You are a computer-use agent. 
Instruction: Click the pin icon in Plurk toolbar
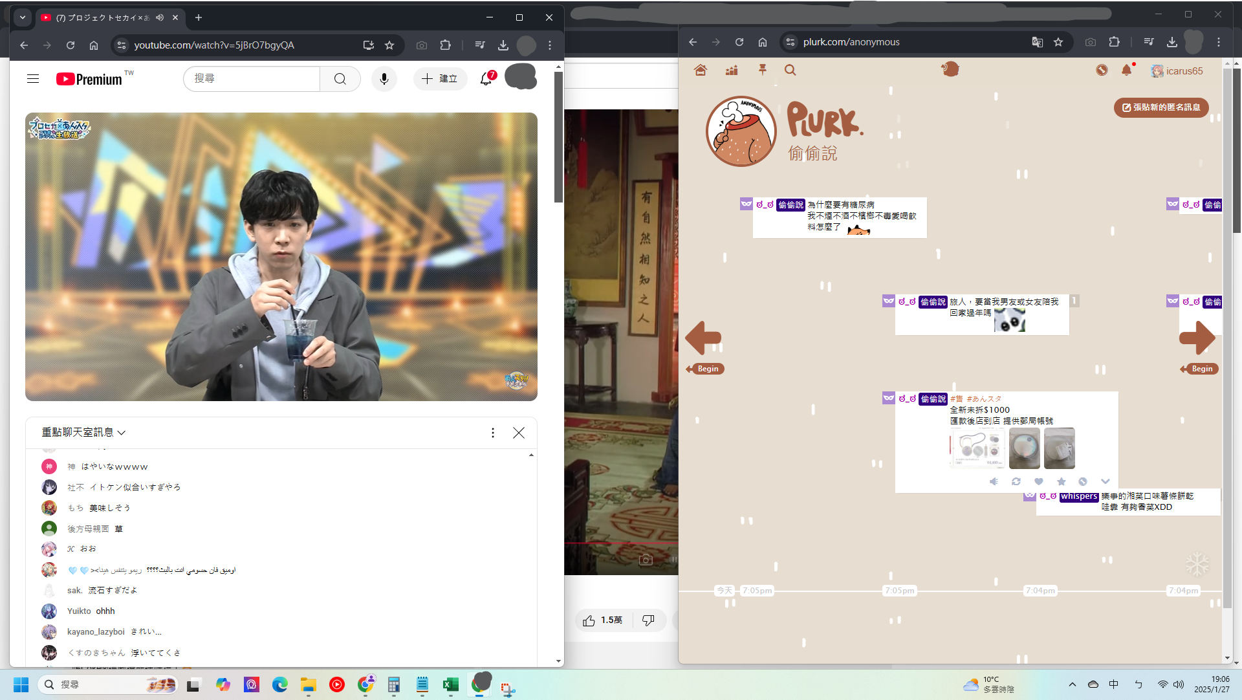pyautogui.click(x=763, y=70)
